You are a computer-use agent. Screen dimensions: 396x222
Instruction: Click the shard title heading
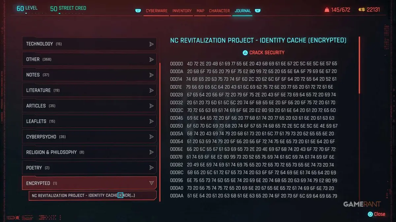coord(258,40)
